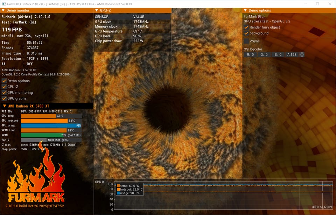Toggle the GPU-Z checkbox
The height and width of the screenshot is (215, 336).
click(x=4, y=87)
